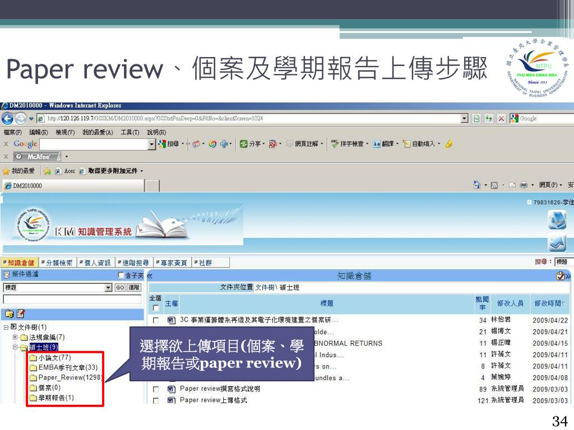Refresh the page with green arrows icon
This screenshot has height=430, width=574.
[489, 119]
